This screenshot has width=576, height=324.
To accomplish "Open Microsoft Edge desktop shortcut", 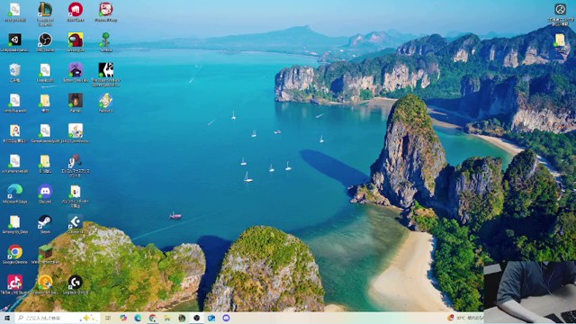I will (14, 192).
